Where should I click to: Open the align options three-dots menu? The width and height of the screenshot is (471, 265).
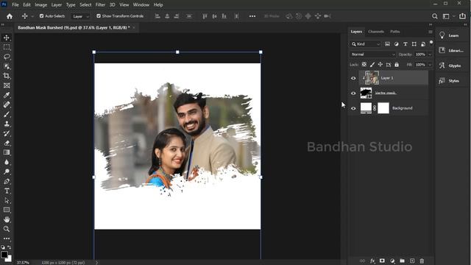coord(252,16)
